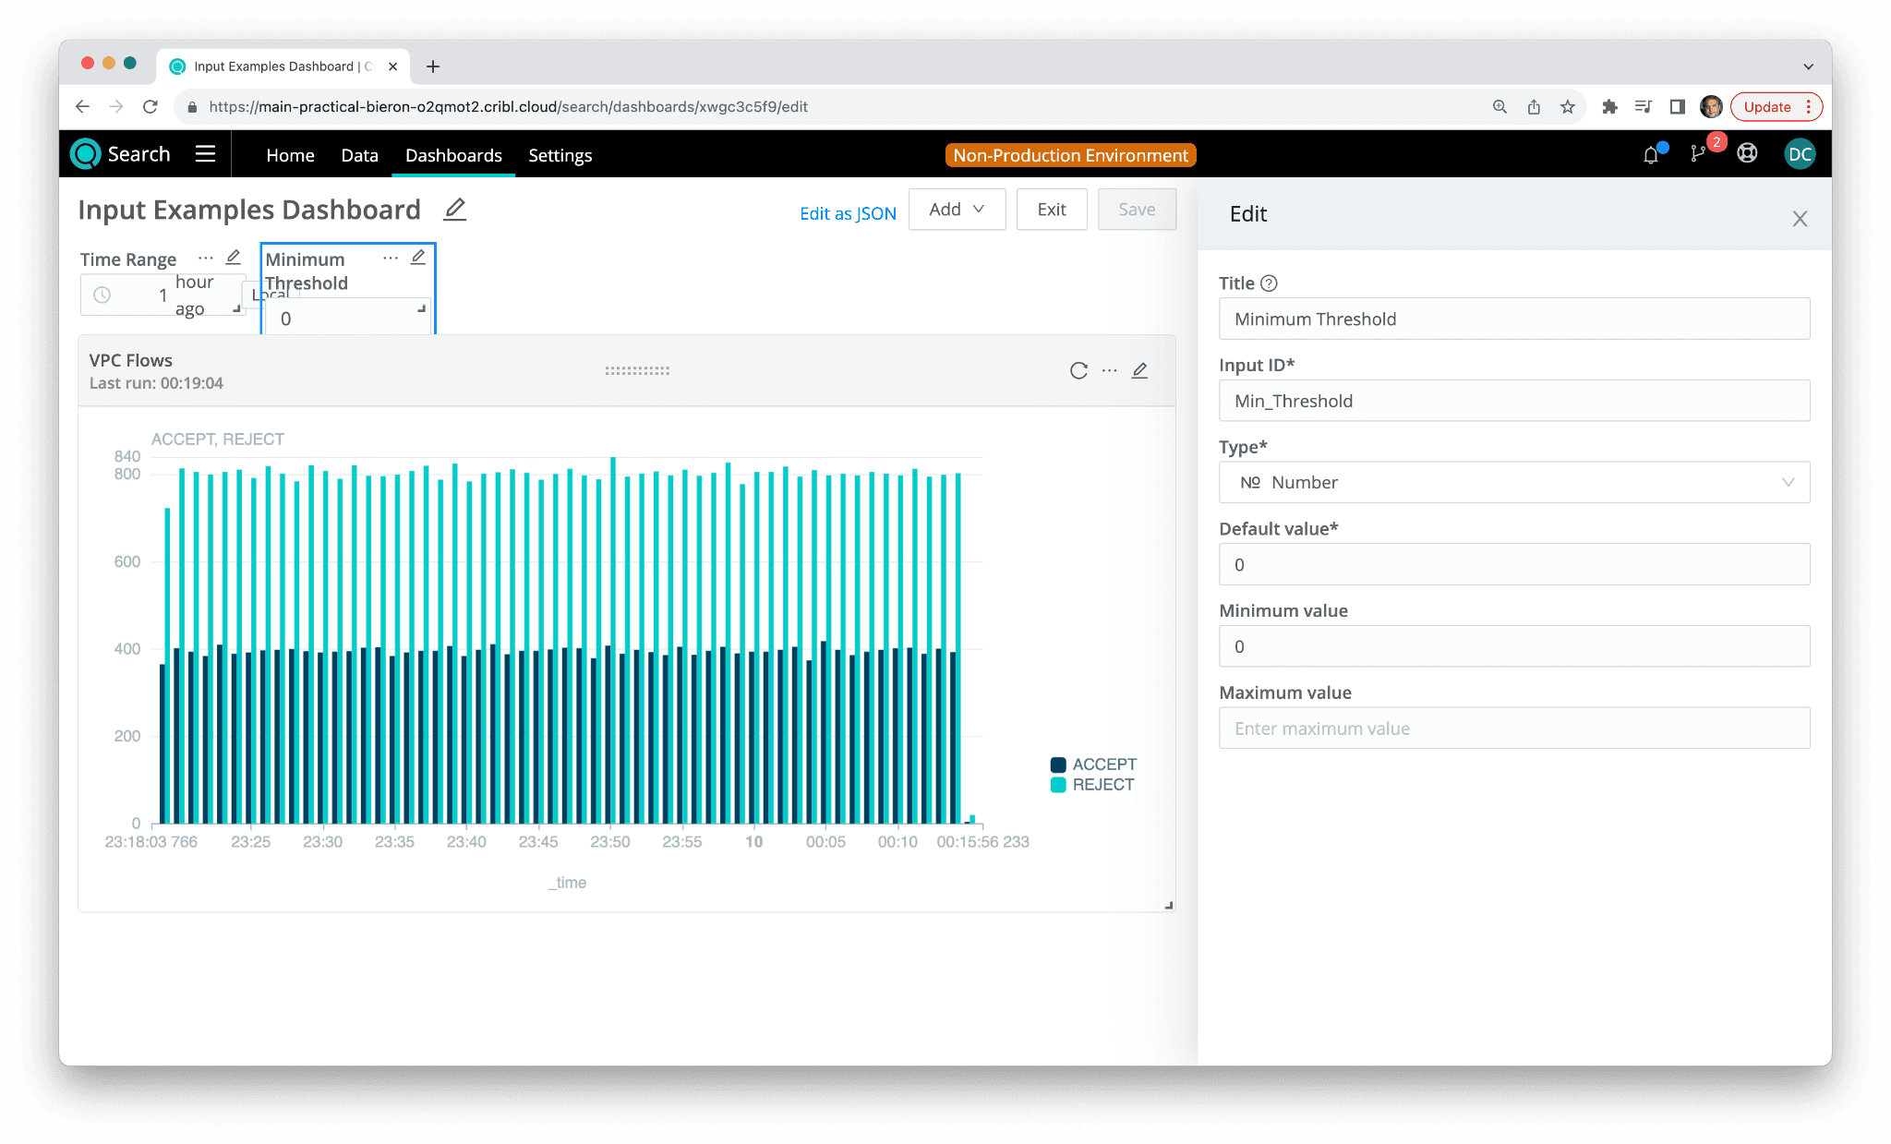The height and width of the screenshot is (1144, 1891).
Task: Click the pencil icon beside dashboard title
Action: point(454,210)
